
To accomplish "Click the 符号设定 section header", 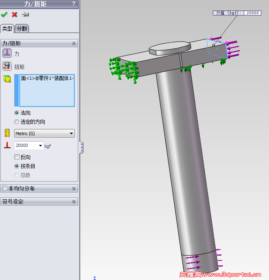I will click(39, 201).
